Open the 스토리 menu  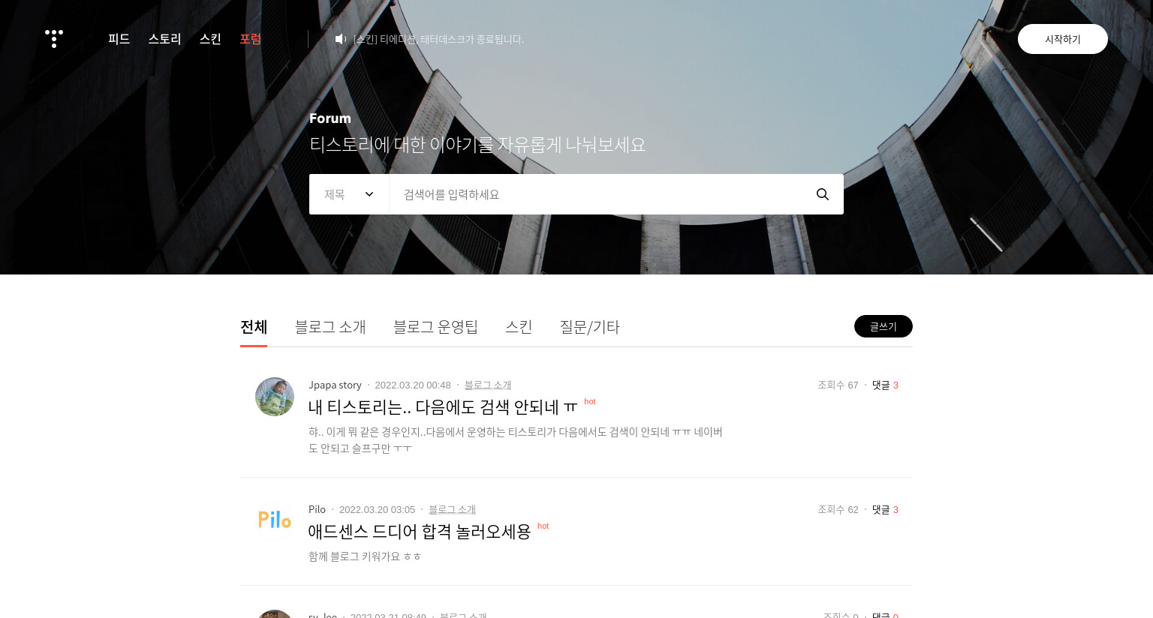pyautogui.click(x=164, y=39)
